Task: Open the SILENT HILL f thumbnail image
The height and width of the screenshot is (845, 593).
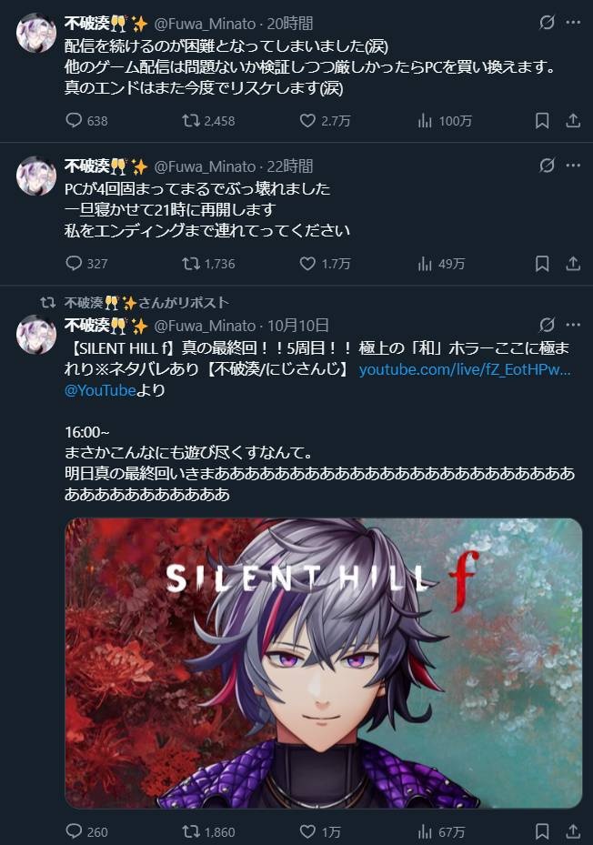Action: click(324, 663)
